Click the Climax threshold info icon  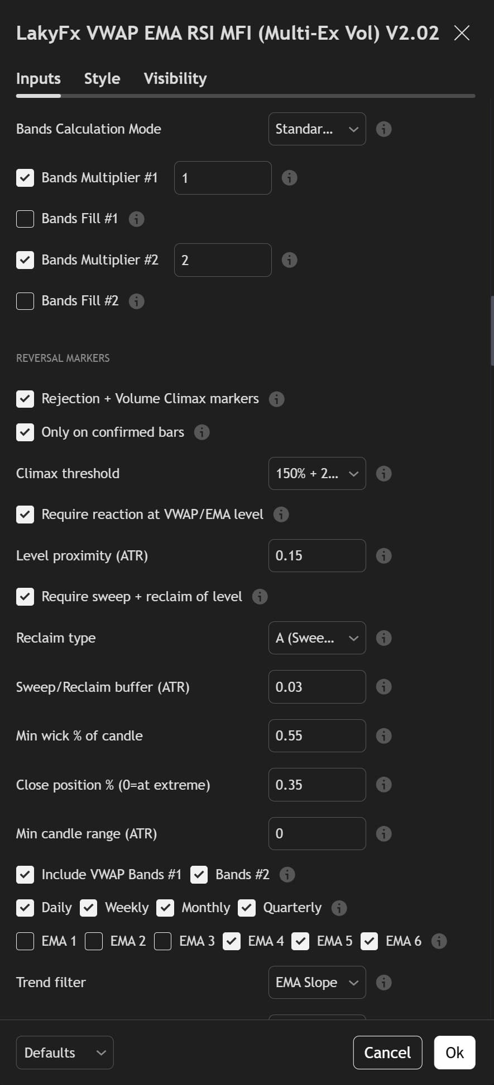pos(383,473)
